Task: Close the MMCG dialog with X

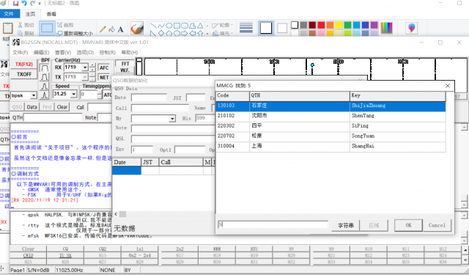Action: coord(448,86)
